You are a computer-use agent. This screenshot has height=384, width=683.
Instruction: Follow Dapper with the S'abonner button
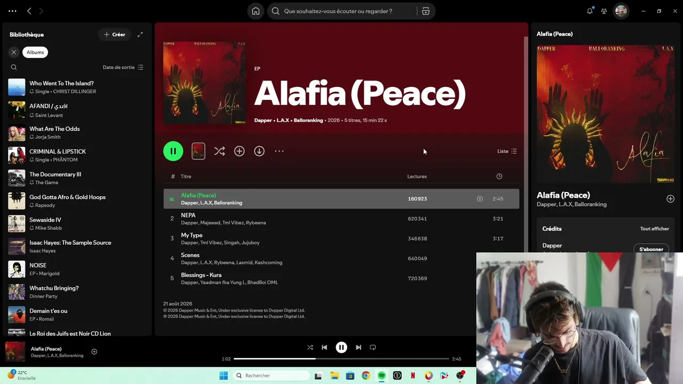click(x=651, y=249)
